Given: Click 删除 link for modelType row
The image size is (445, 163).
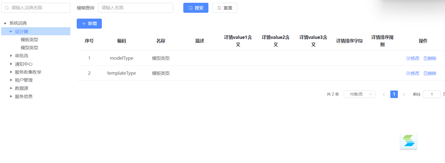Looking at the screenshot, I should [x=430, y=58].
